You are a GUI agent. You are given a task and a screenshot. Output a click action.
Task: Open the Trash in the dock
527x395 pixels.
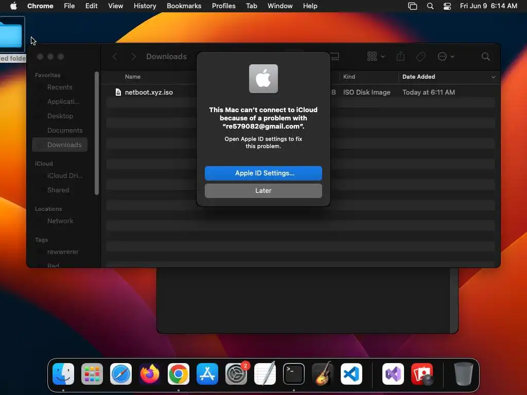464,374
